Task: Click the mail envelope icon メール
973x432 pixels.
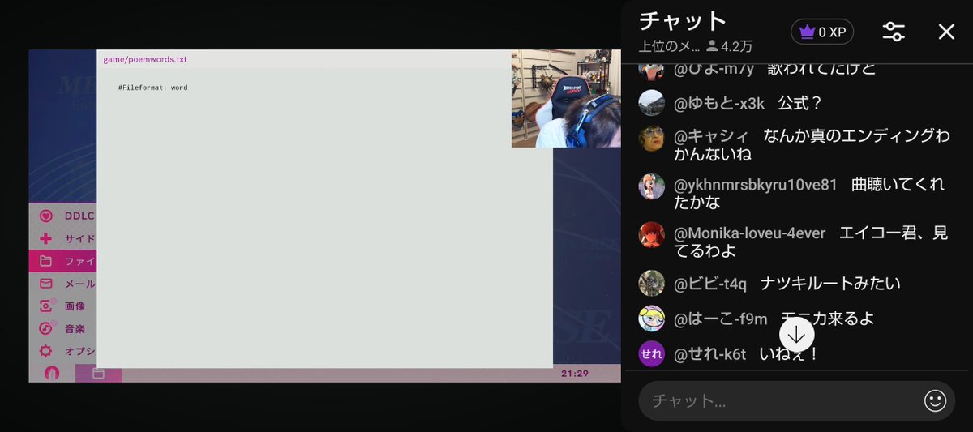Action: (46, 284)
